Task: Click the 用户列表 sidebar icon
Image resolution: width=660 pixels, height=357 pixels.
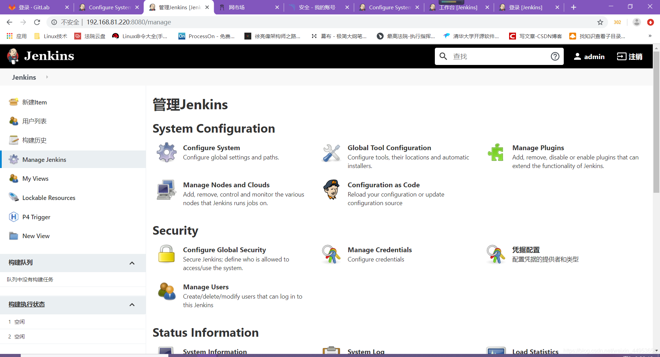Action: [14, 121]
